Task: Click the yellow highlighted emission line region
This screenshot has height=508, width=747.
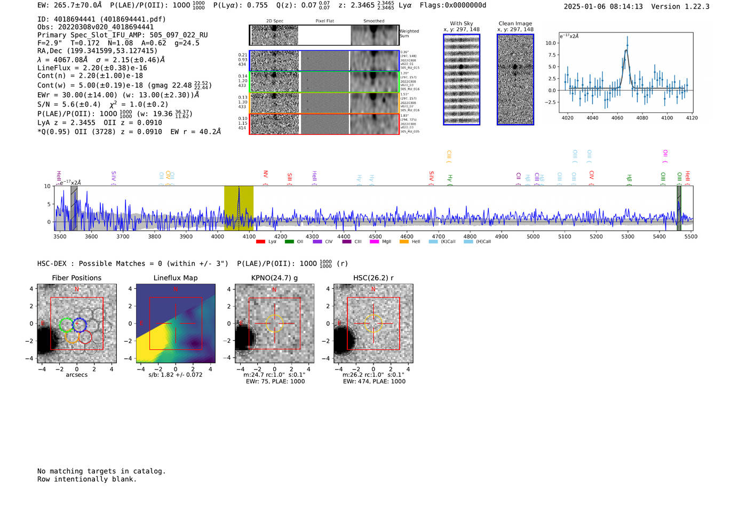Action: pos(239,208)
